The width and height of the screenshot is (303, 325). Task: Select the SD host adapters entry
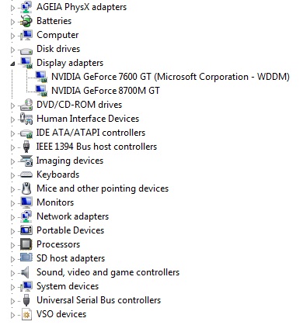[71, 258]
